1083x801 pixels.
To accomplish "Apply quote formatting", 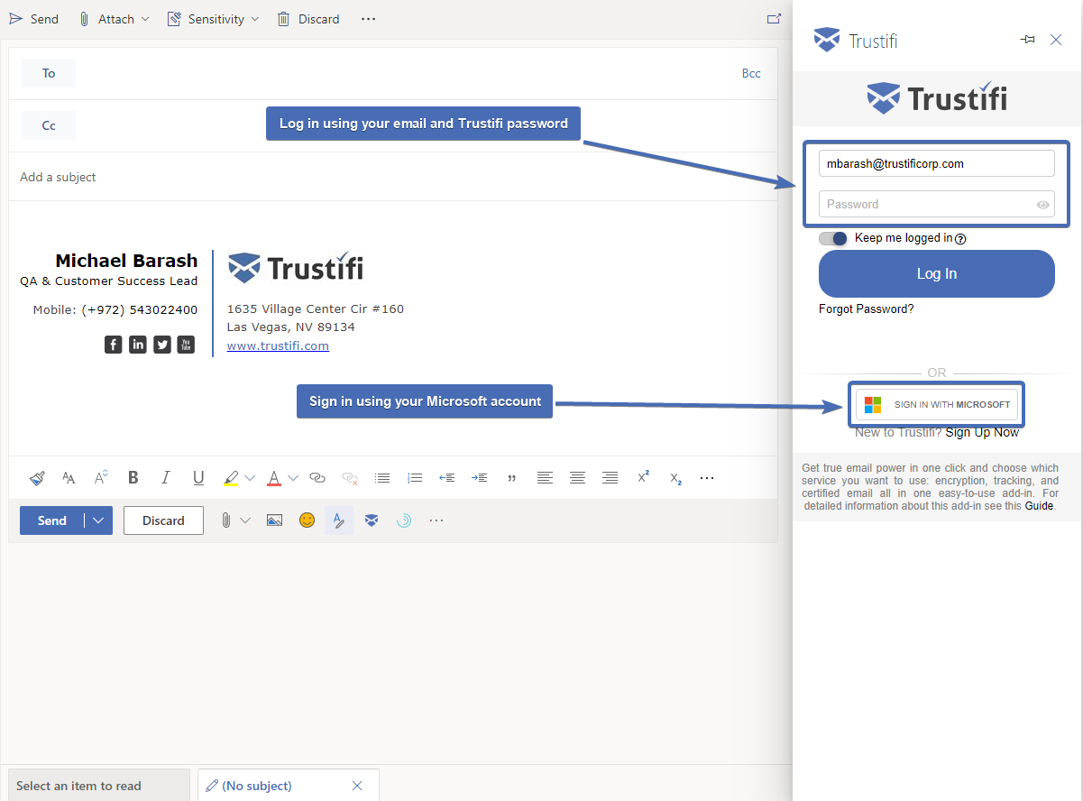I will click(512, 478).
